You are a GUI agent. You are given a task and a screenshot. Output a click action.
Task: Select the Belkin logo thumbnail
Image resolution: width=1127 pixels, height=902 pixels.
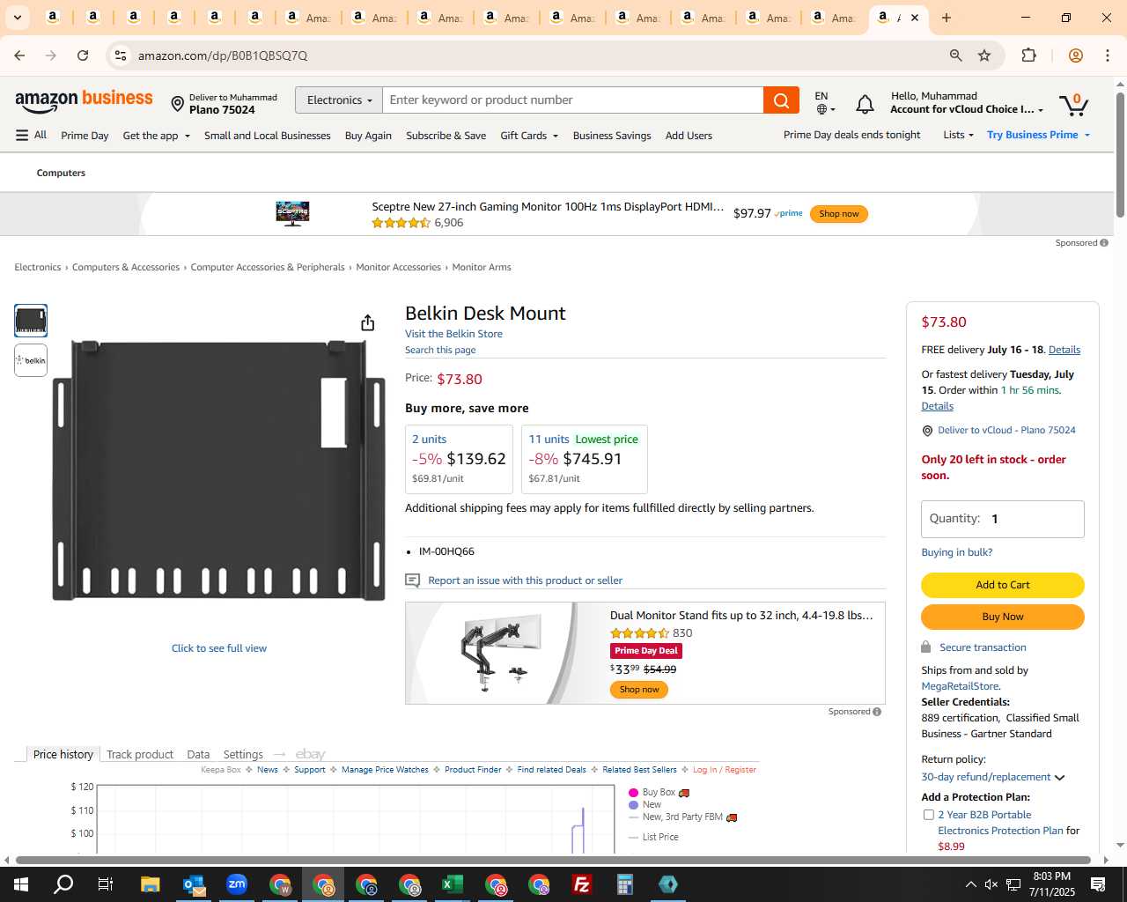point(31,360)
